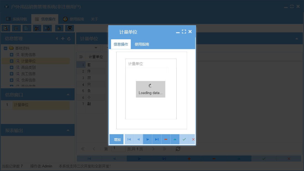The image size is (304, 171).
Task: Click the database-add icon on the toolbar
Action: click(x=59, y=28)
